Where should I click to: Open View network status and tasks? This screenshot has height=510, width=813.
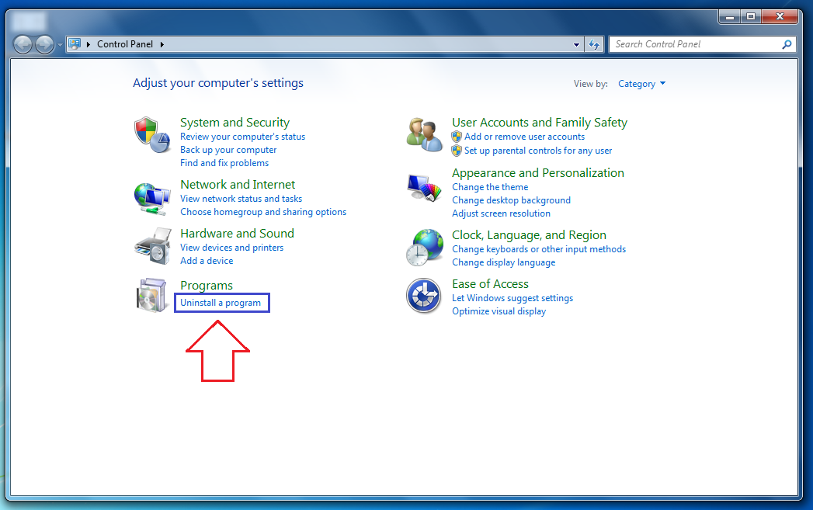[x=241, y=199]
